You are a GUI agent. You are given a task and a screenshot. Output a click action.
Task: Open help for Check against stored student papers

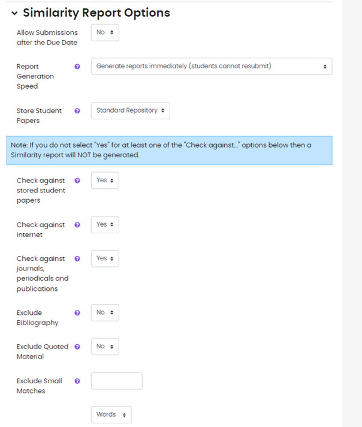(x=77, y=181)
